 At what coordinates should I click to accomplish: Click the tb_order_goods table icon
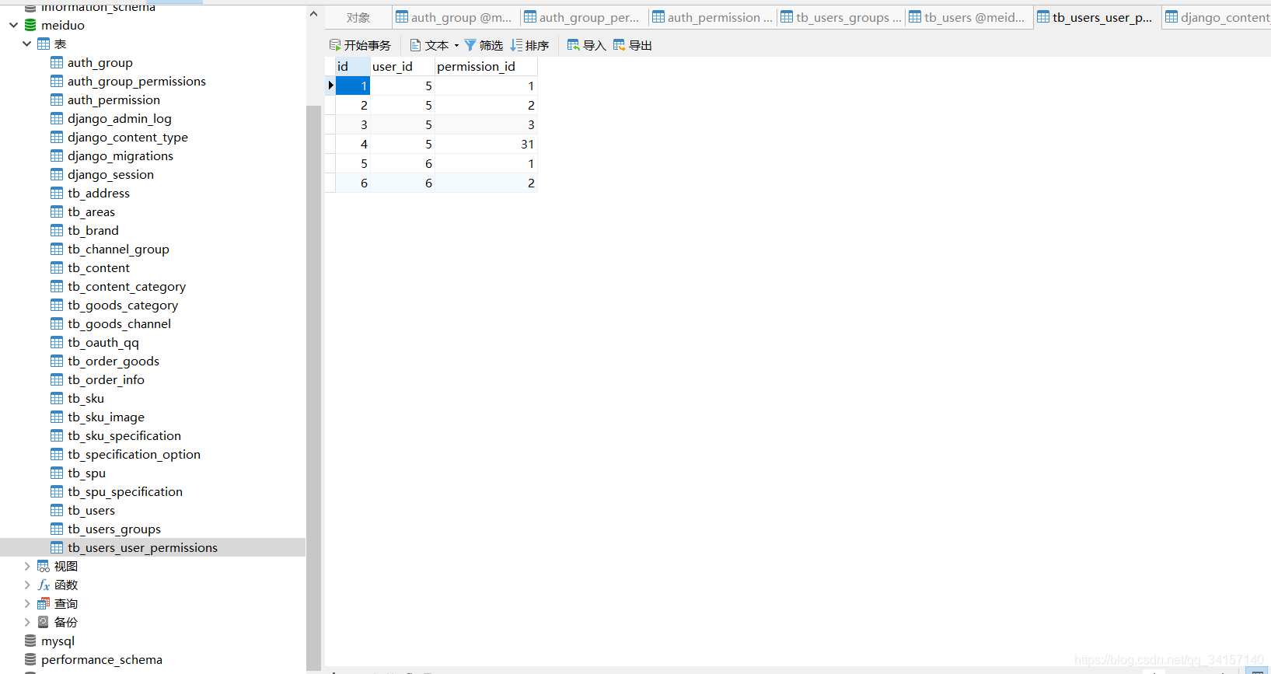pyautogui.click(x=57, y=361)
